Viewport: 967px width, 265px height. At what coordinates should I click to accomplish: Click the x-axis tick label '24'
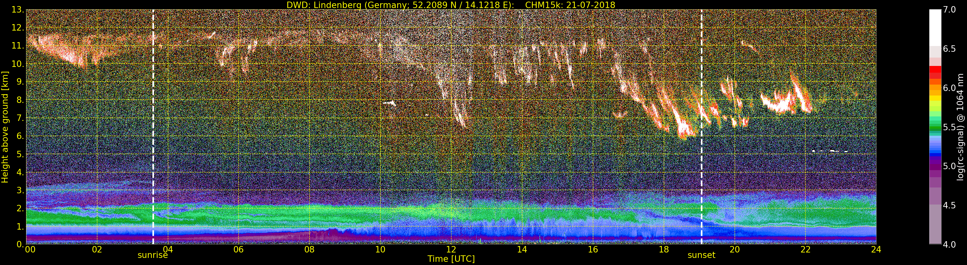point(876,250)
